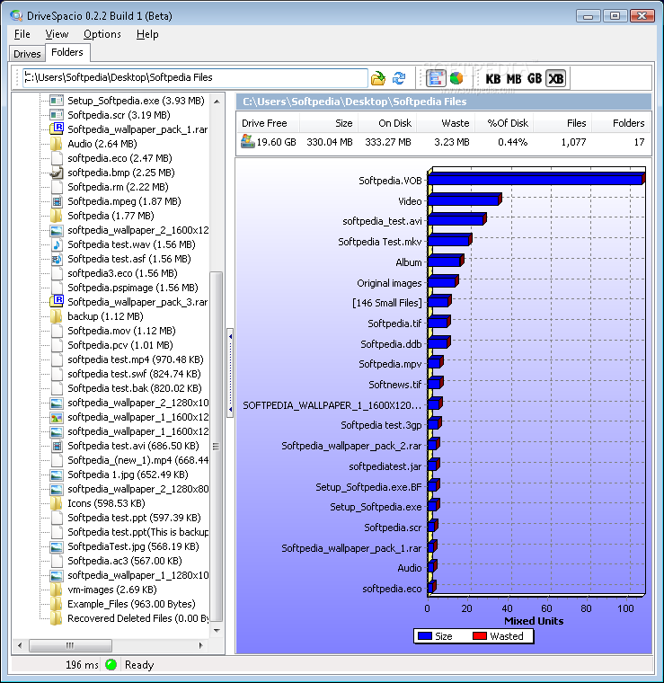664x683 pixels.
Task: Select Softpedia.ac3 (567.00 KB) row
Action: (125, 561)
